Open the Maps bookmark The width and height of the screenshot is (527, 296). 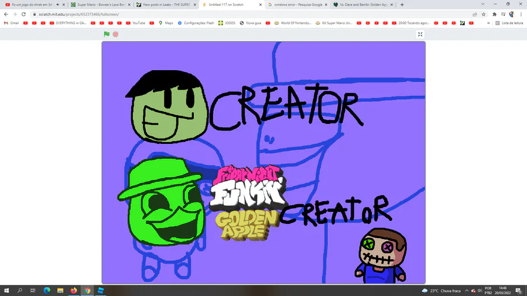pos(166,23)
